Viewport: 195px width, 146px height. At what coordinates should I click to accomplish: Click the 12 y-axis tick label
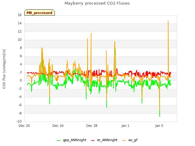pos(19,32)
